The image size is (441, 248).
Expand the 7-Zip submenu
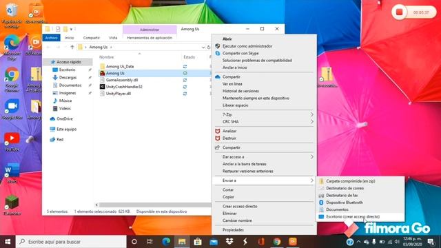[x=264, y=114]
